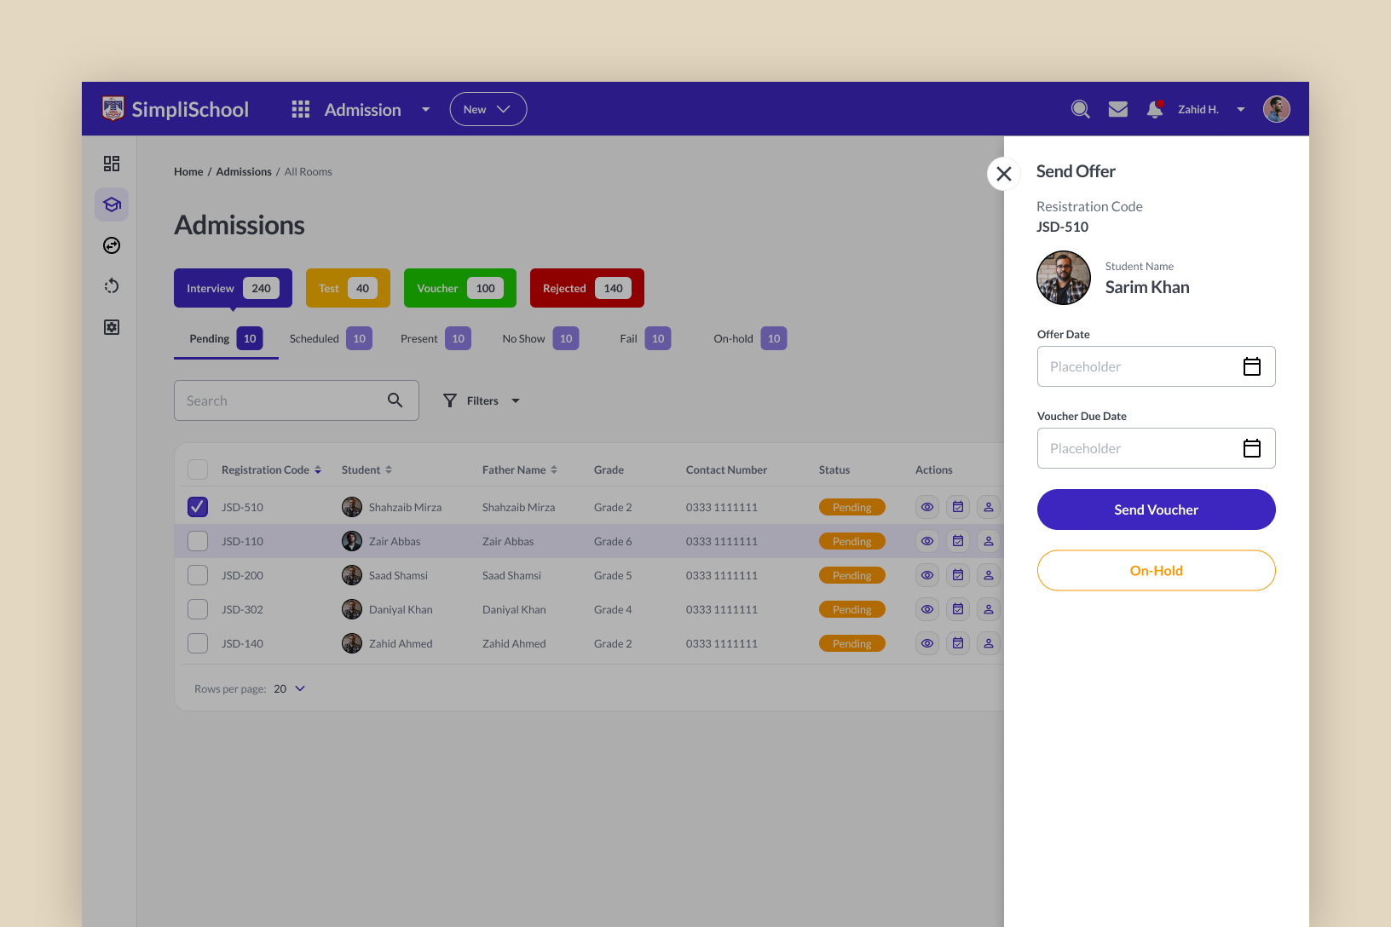Check the JSD-200 row checkbox
The width and height of the screenshot is (1391, 927).
[x=198, y=575]
